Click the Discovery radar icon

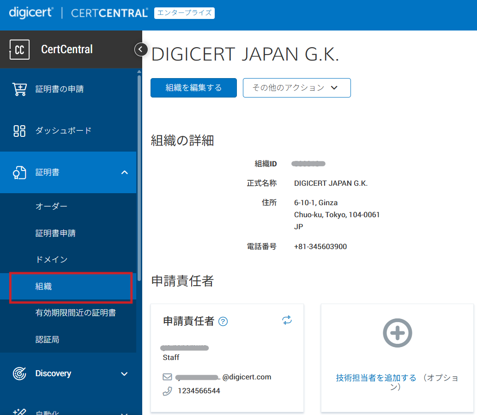(19, 373)
